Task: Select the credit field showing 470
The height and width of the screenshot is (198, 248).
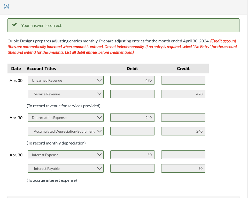Action: click(183, 94)
